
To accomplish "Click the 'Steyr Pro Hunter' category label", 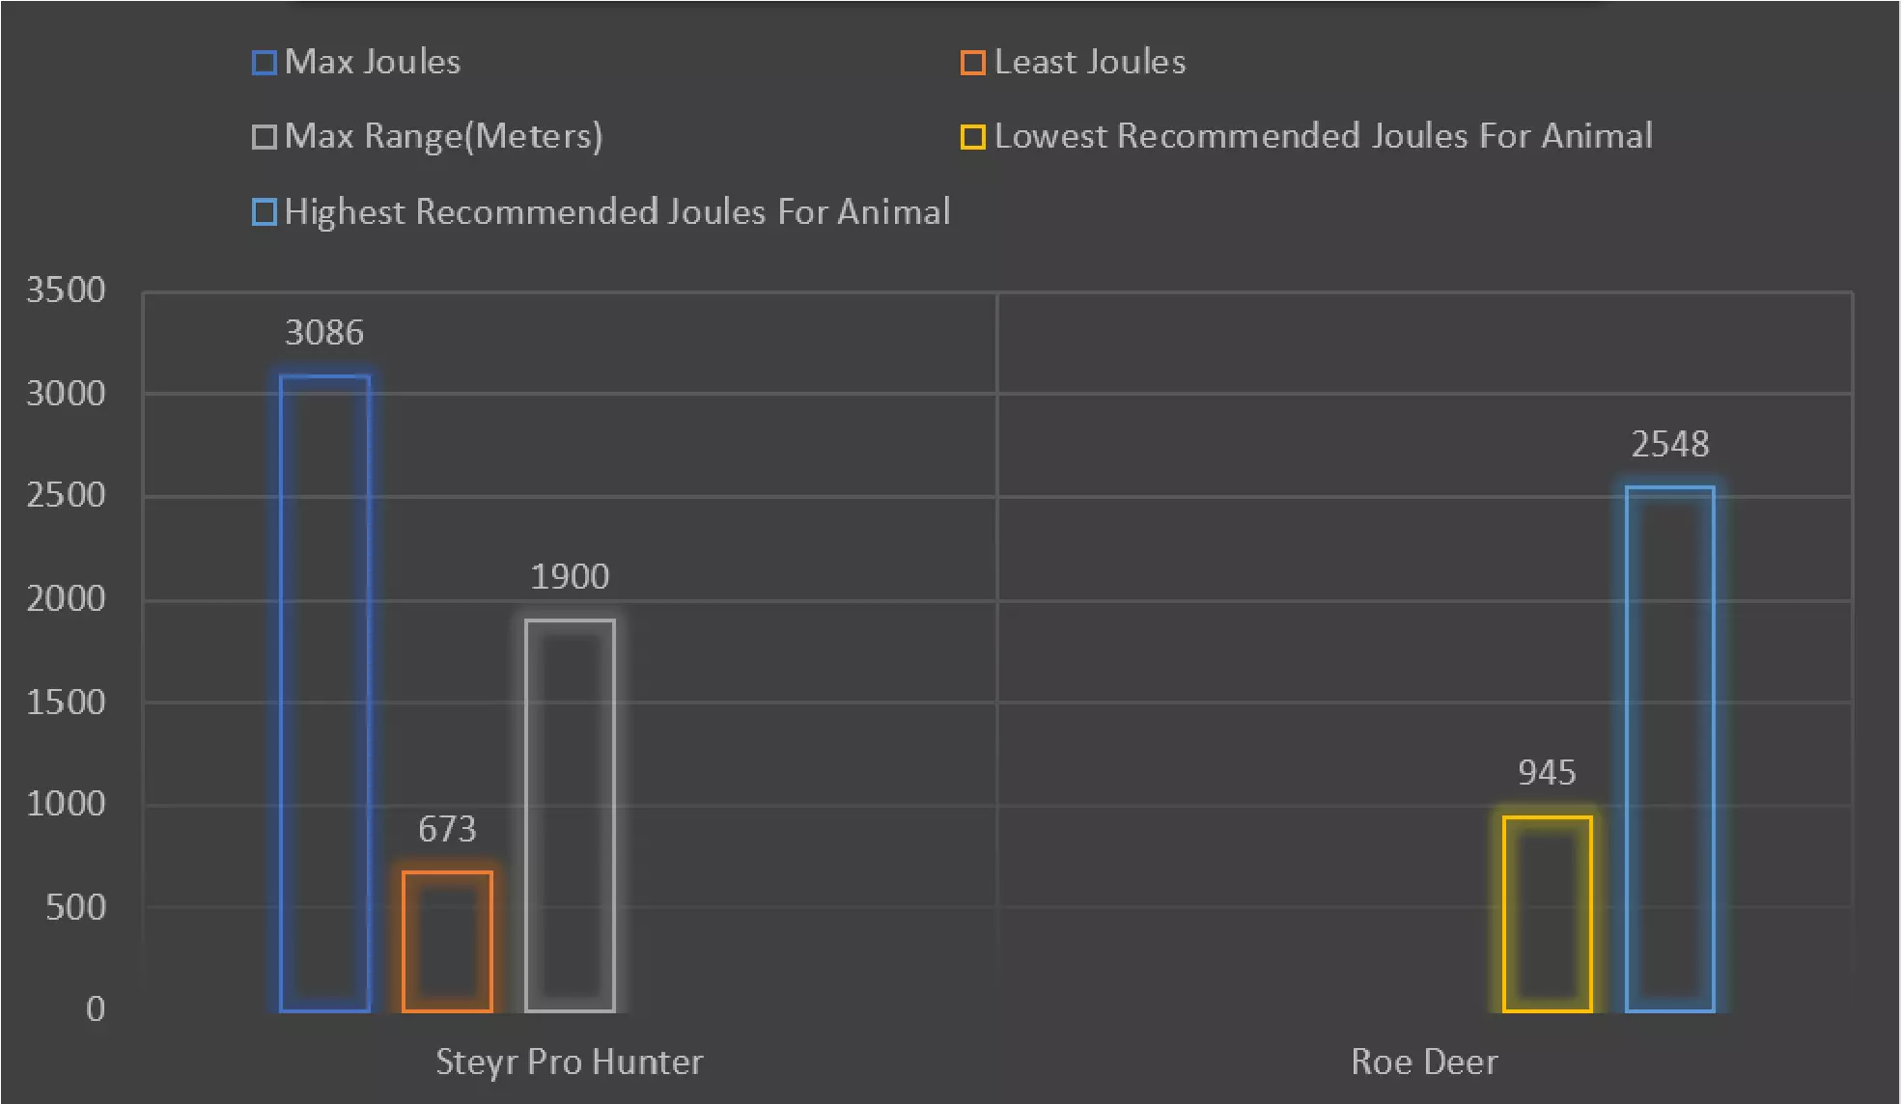I will 570,1063.
